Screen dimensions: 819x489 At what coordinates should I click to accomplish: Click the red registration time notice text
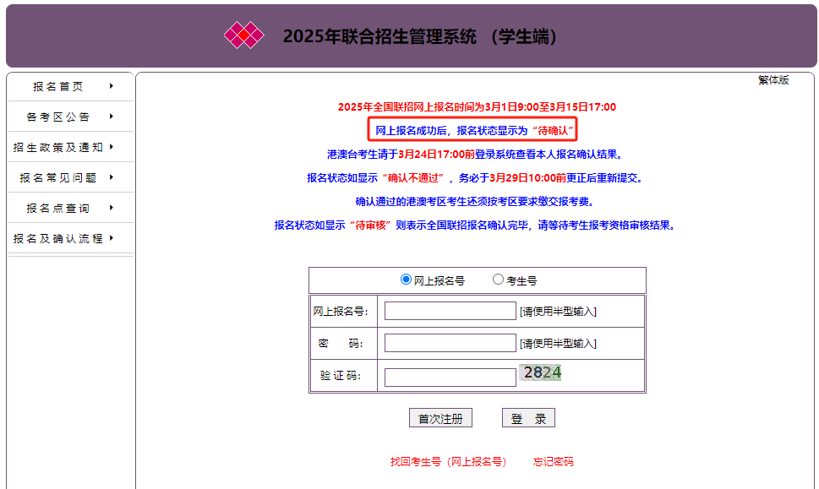tap(477, 107)
